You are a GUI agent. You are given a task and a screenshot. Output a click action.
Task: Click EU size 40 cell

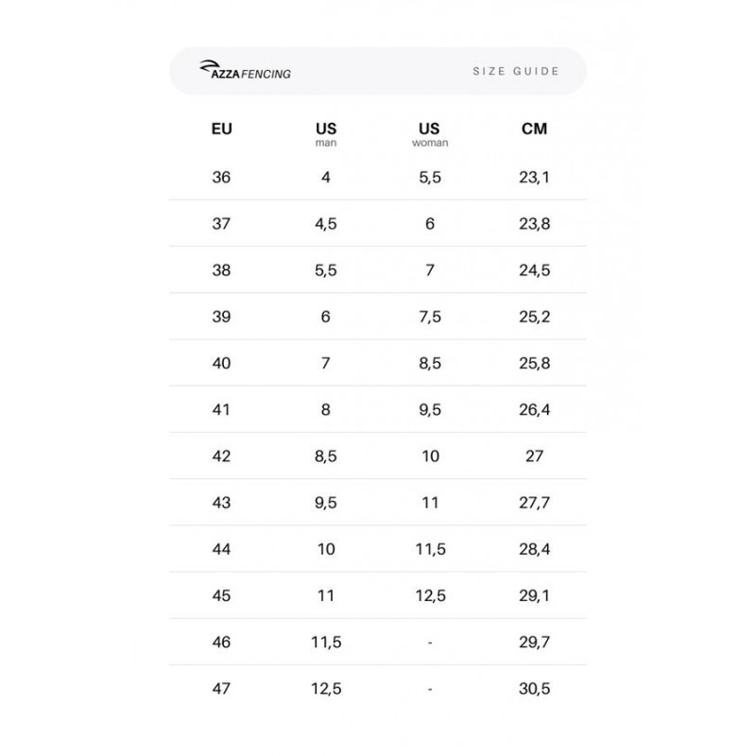pyautogui.click(x=221, y=363)
